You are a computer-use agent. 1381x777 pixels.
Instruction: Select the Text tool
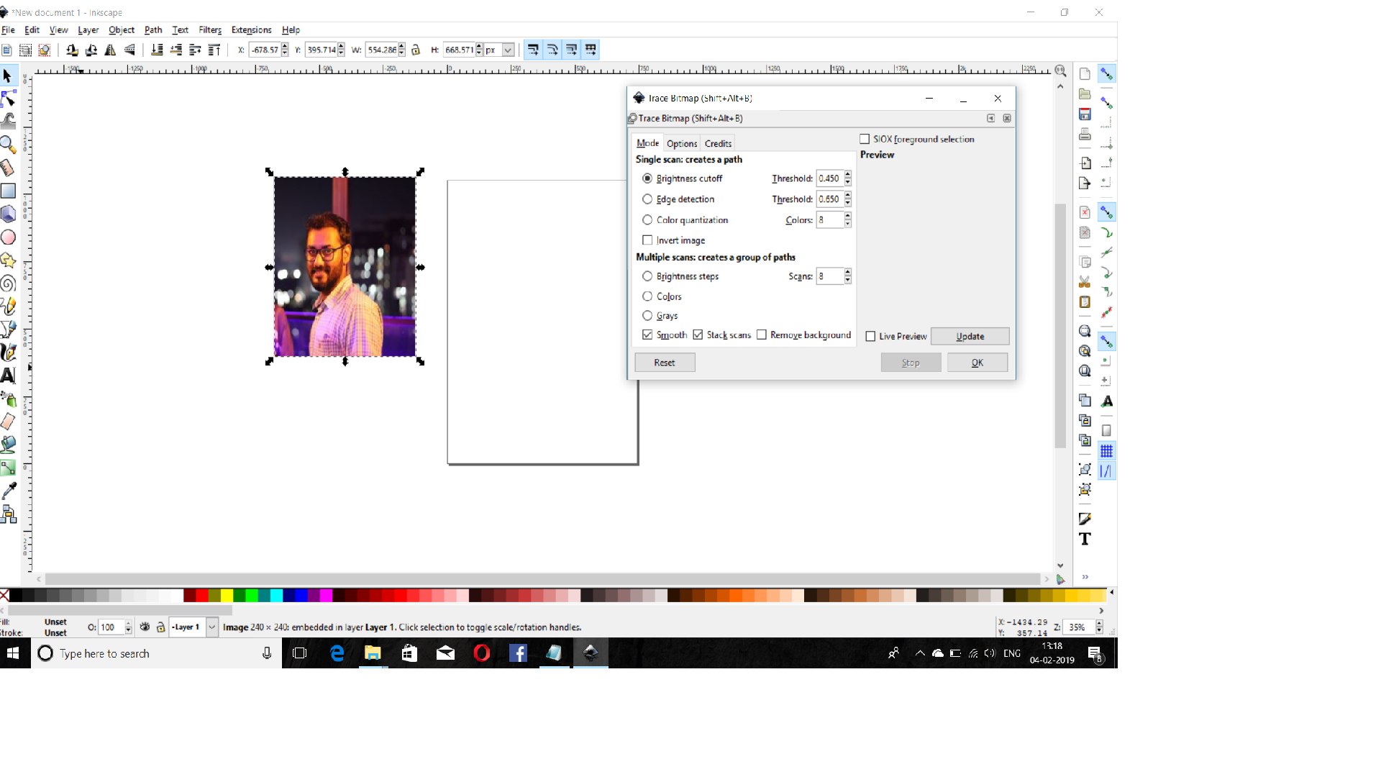pos(8,376)
